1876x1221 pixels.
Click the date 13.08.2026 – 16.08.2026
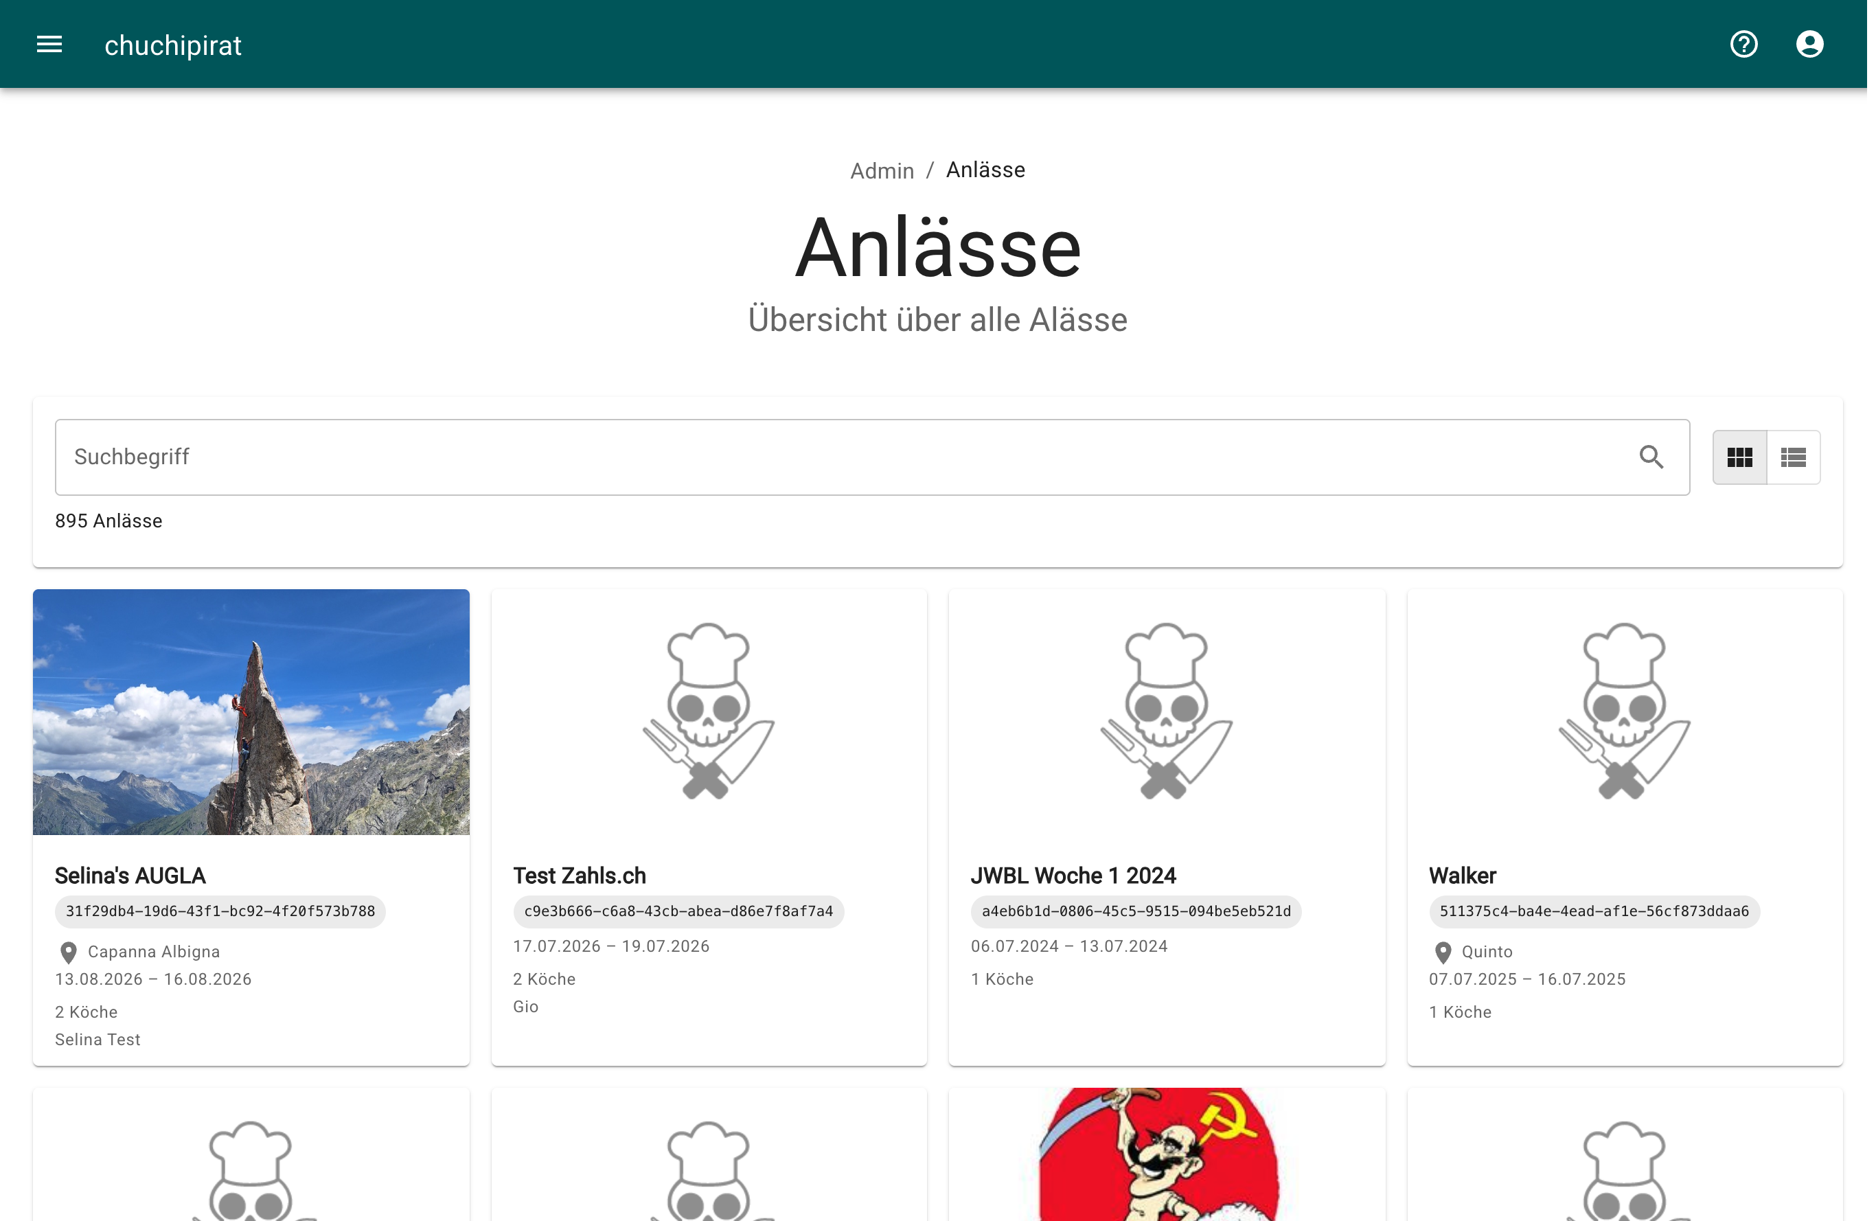[x=153, y=979]
